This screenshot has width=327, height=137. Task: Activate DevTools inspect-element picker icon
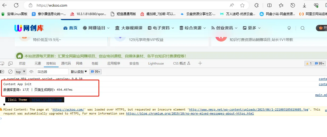coord(2,63)
